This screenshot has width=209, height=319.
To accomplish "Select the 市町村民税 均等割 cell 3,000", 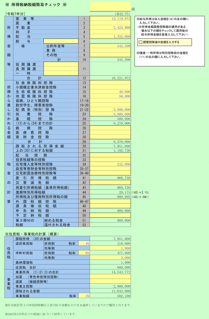I will [110, 258].
